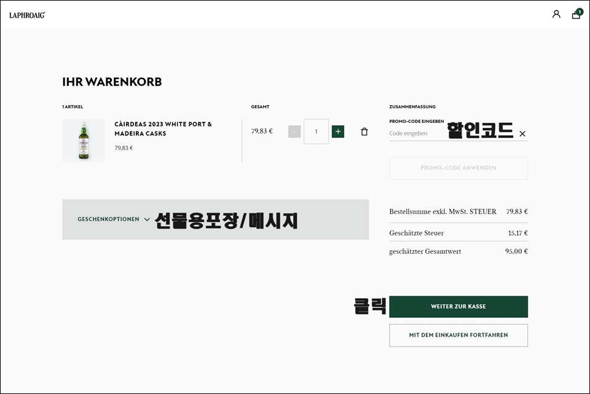Open the Càirdeas whisky bottle thumbnail
The width and height of the screenshot is (590, 394).
point(84,140)
